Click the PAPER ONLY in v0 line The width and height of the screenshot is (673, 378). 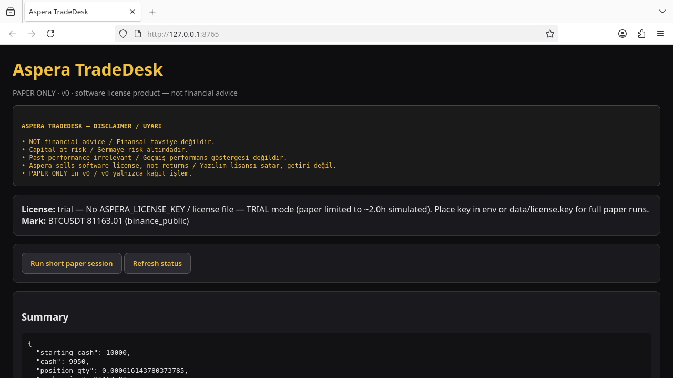pos(107,173)
